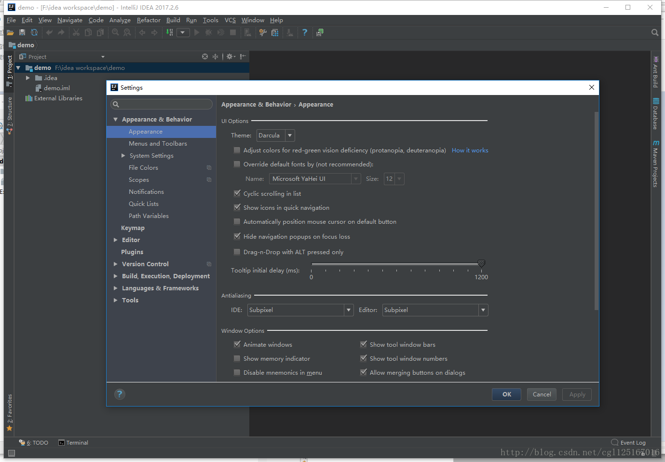665x462 pixels.
Task: Open the Refactor menu
Action: tap(149, 20)
